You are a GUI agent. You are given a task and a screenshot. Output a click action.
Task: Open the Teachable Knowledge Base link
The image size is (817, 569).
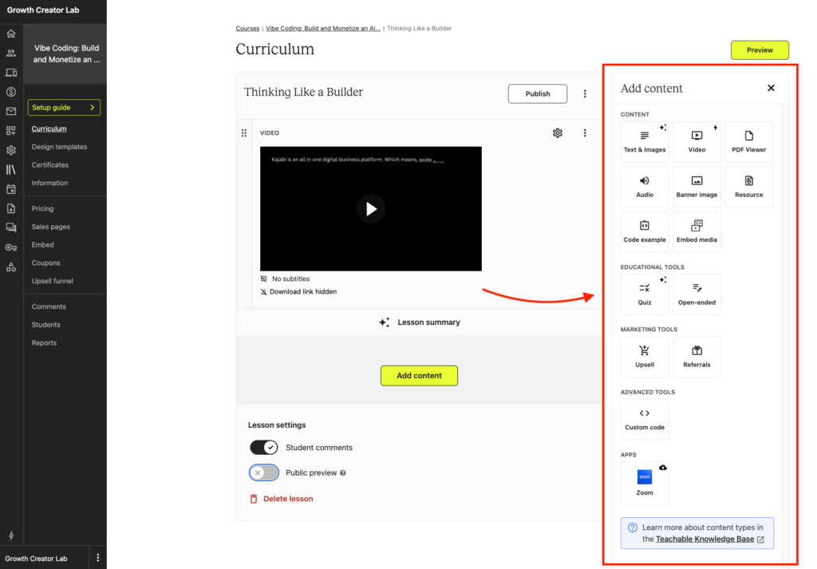(705, 539)
